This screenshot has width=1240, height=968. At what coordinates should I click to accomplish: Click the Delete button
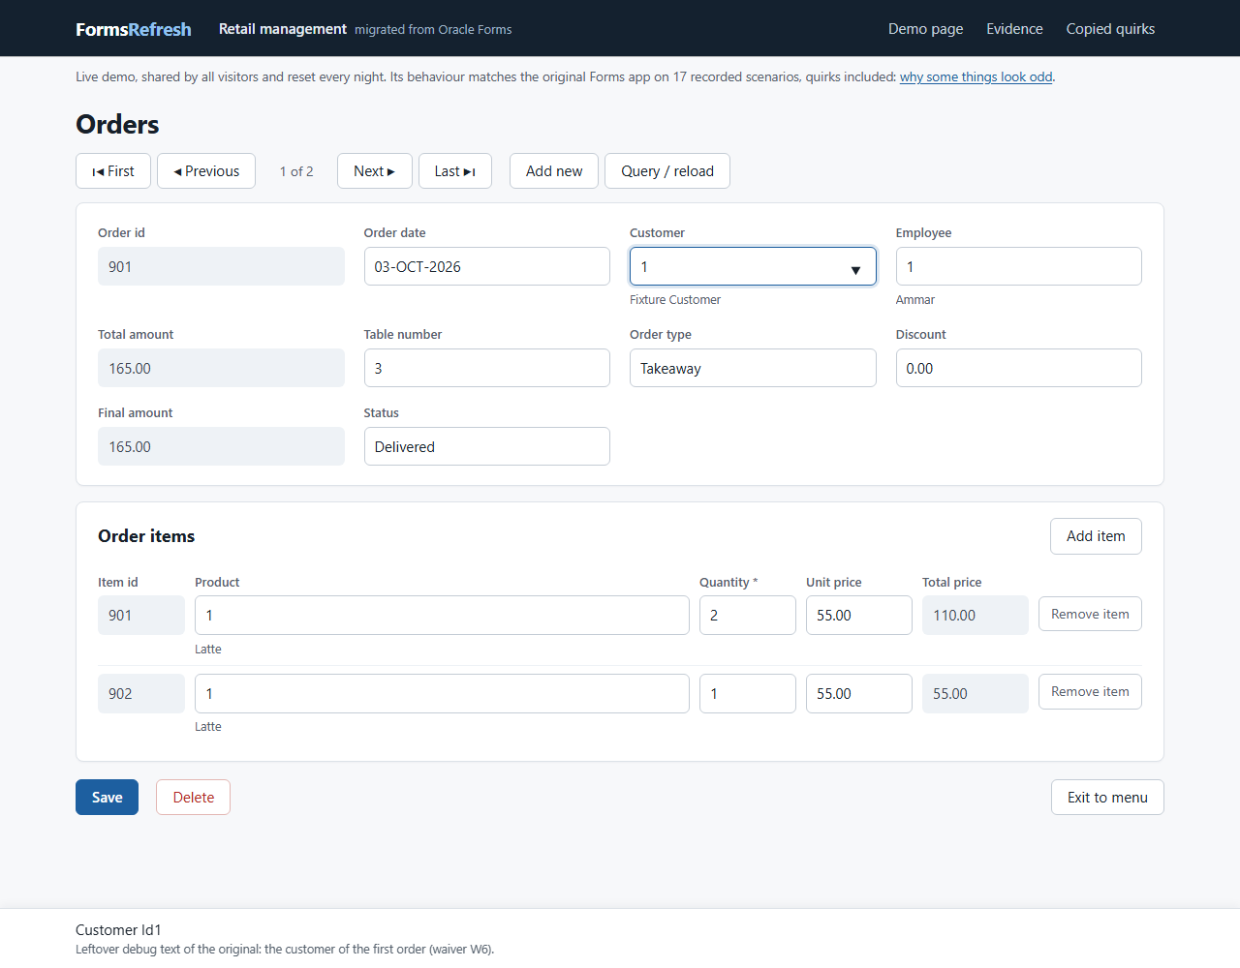tap(194, 798)
